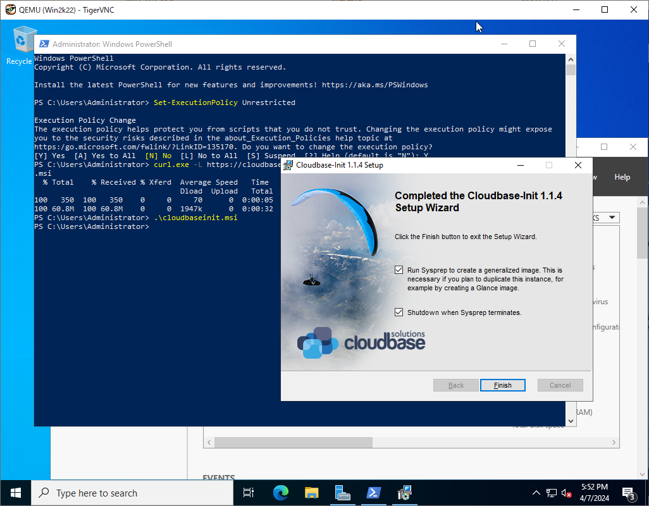The height and width of the screenshot is (506, 649).
Task: Click Server Manager's horizontal scrollbar right arrow
Action: [614, 442]
